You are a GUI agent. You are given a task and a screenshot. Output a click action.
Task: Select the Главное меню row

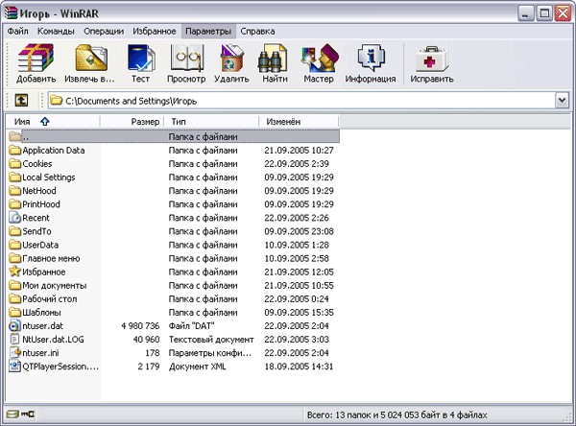pyautogui.click(x=173, y=258)
